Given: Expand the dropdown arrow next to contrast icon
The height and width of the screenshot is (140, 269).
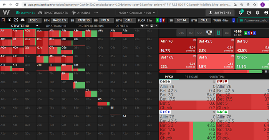Looking at the screenshot, I should point(156,26).
